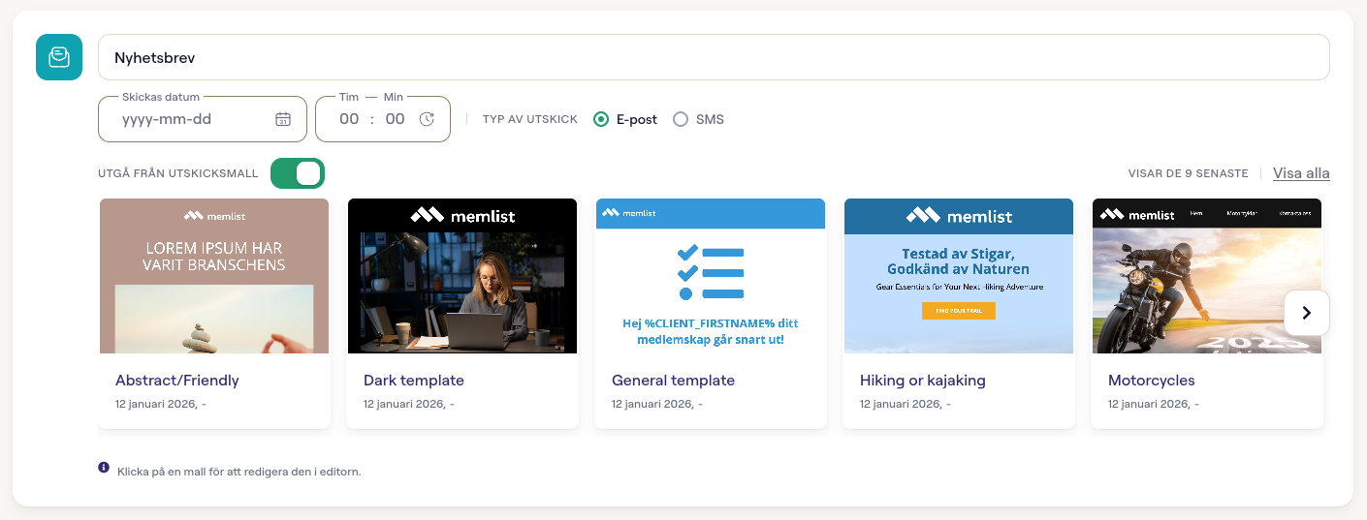Viewport: 1367px width, 520px height.
Task: Open the clock time picker icon
Action: click(427, 119)
